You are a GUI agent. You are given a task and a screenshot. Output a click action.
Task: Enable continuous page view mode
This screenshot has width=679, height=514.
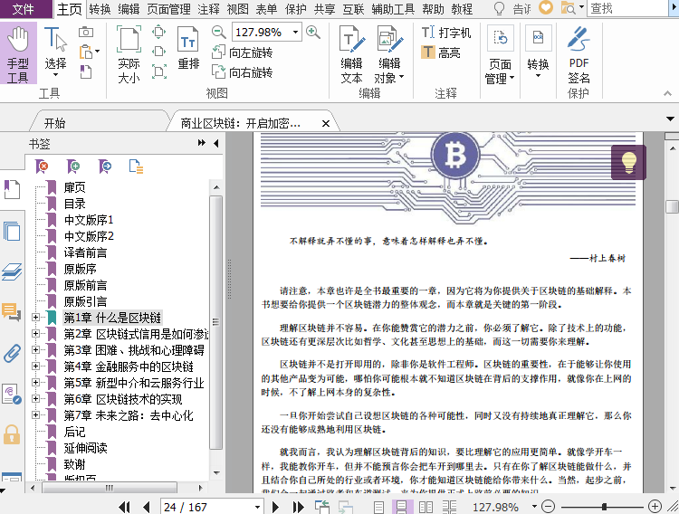[x=402, y=507]
